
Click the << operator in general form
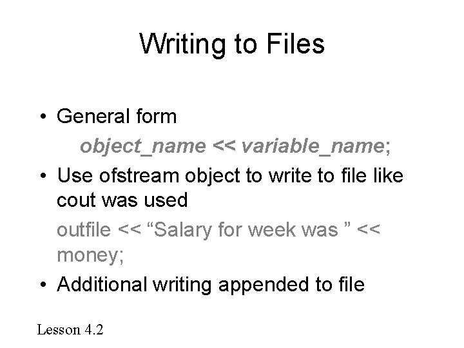coord(224,146)
